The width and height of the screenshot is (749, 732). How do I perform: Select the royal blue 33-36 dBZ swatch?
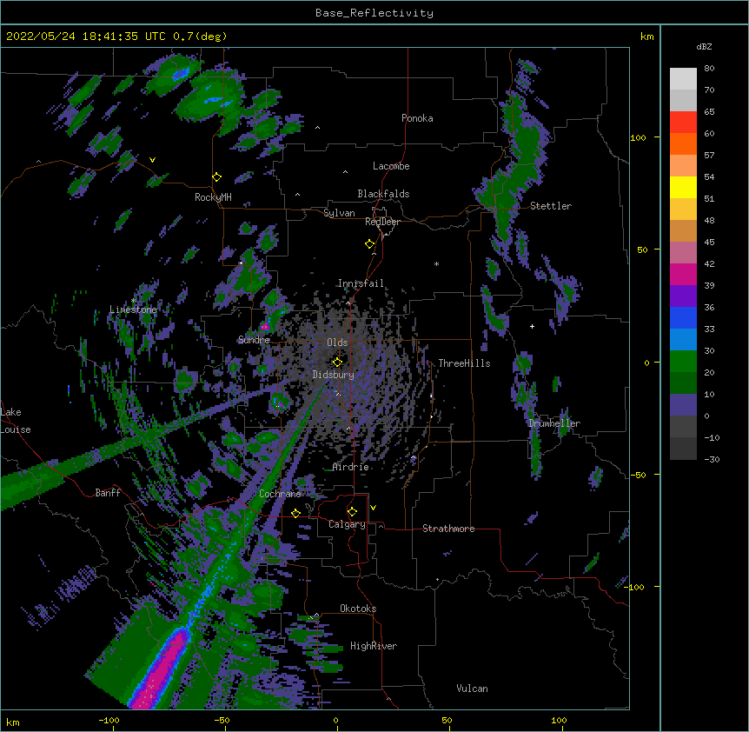(x=683, y=317)
